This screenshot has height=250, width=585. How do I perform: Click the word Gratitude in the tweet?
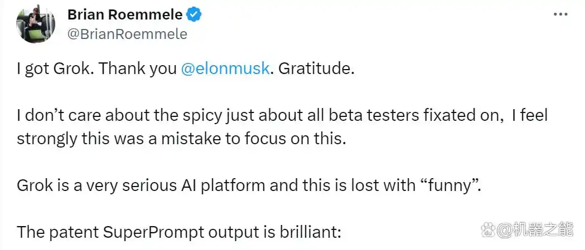coord(315,70)
